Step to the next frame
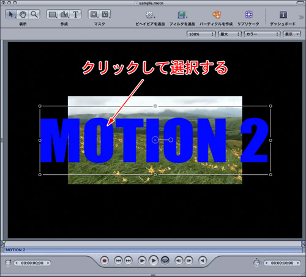 (x=188, y=260)
